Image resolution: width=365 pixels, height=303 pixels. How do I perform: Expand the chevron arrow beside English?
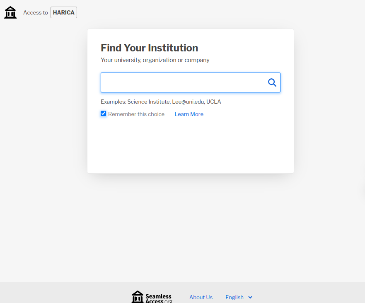[x=250, y=297]
